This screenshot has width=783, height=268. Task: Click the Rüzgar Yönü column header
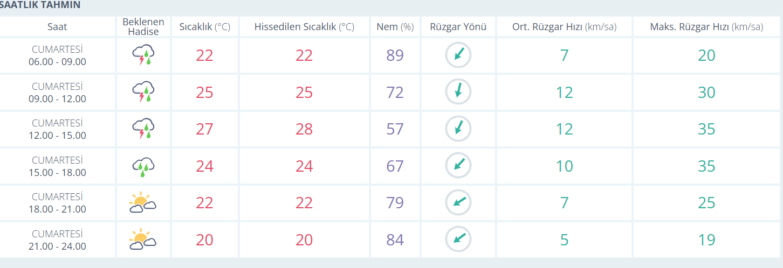coord(458,27)
